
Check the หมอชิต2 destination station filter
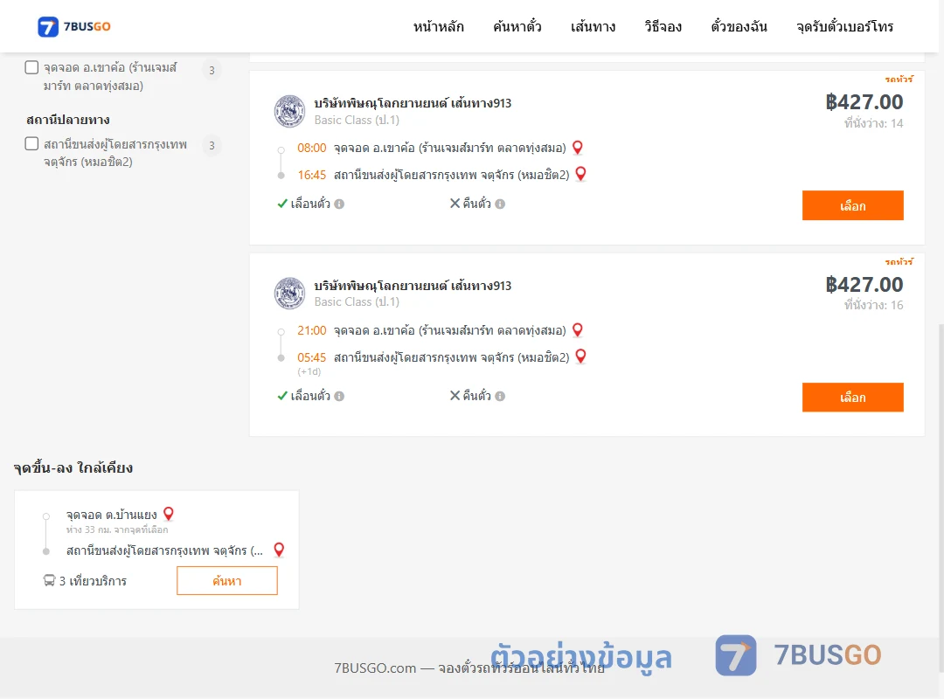[x=31, y=144]
